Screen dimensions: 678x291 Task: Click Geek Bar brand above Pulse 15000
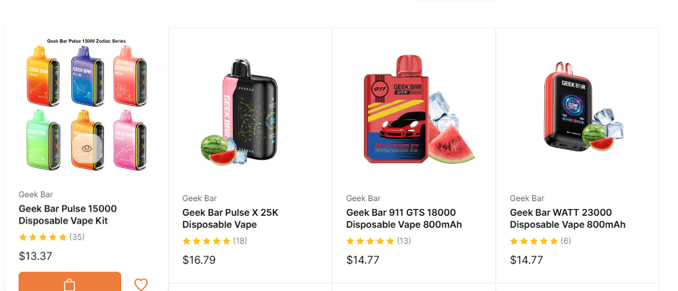[x=36, y=194]
